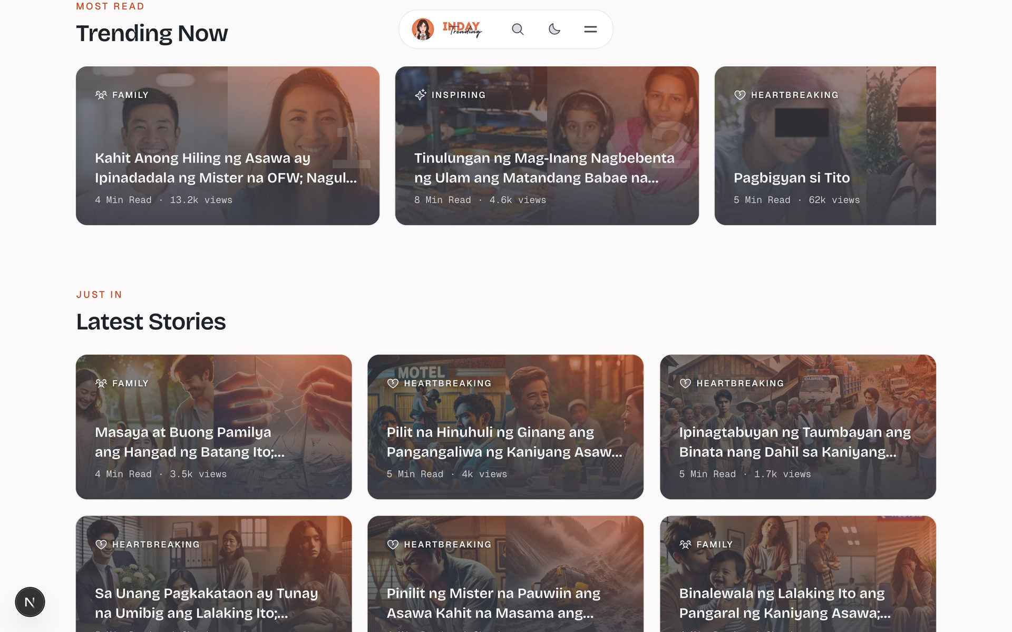Click heart icon on Pinilit ng Mister card
This screenshot has height=632, width=1012.
click(393, 545)
